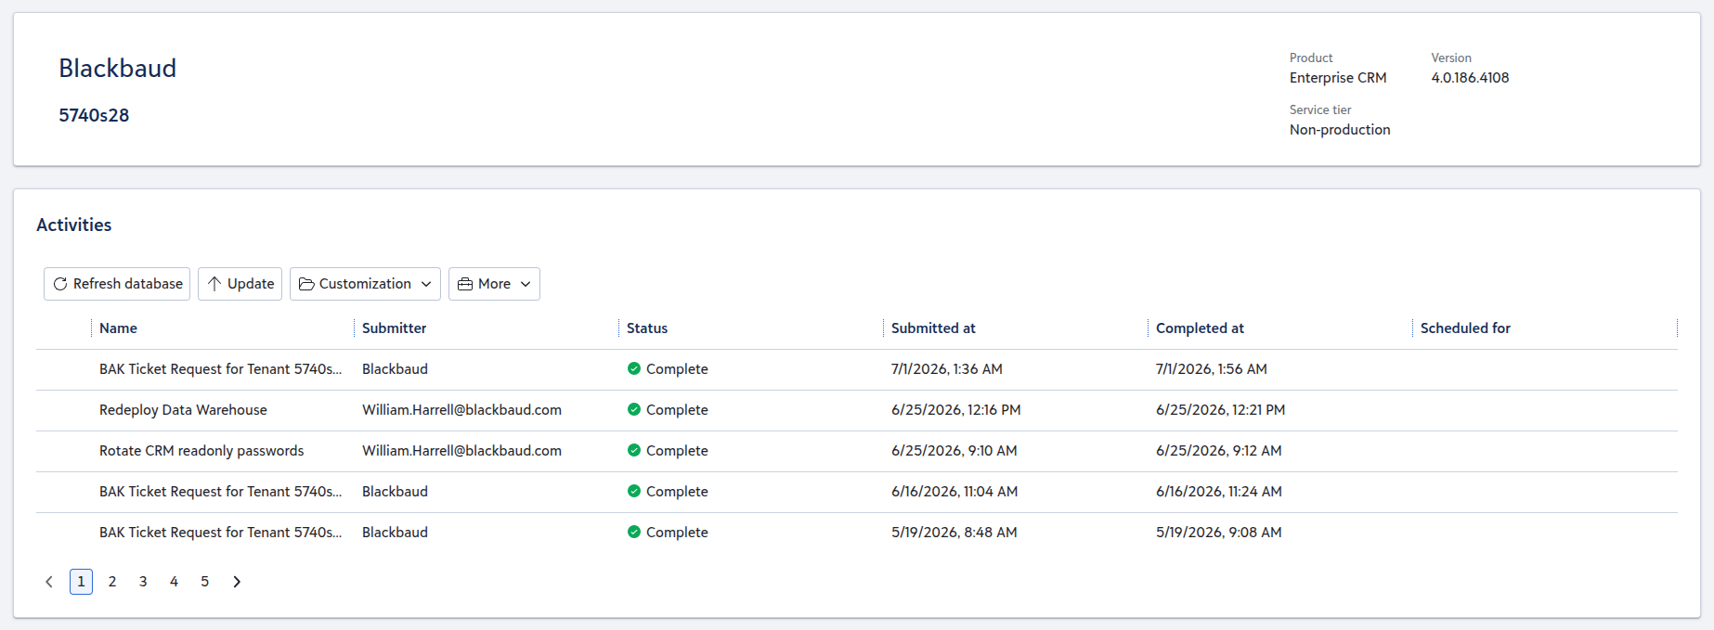1714x630 pixels.
Task: Click the 5740s28 environment identifier
Action: [x=94, y=116]
